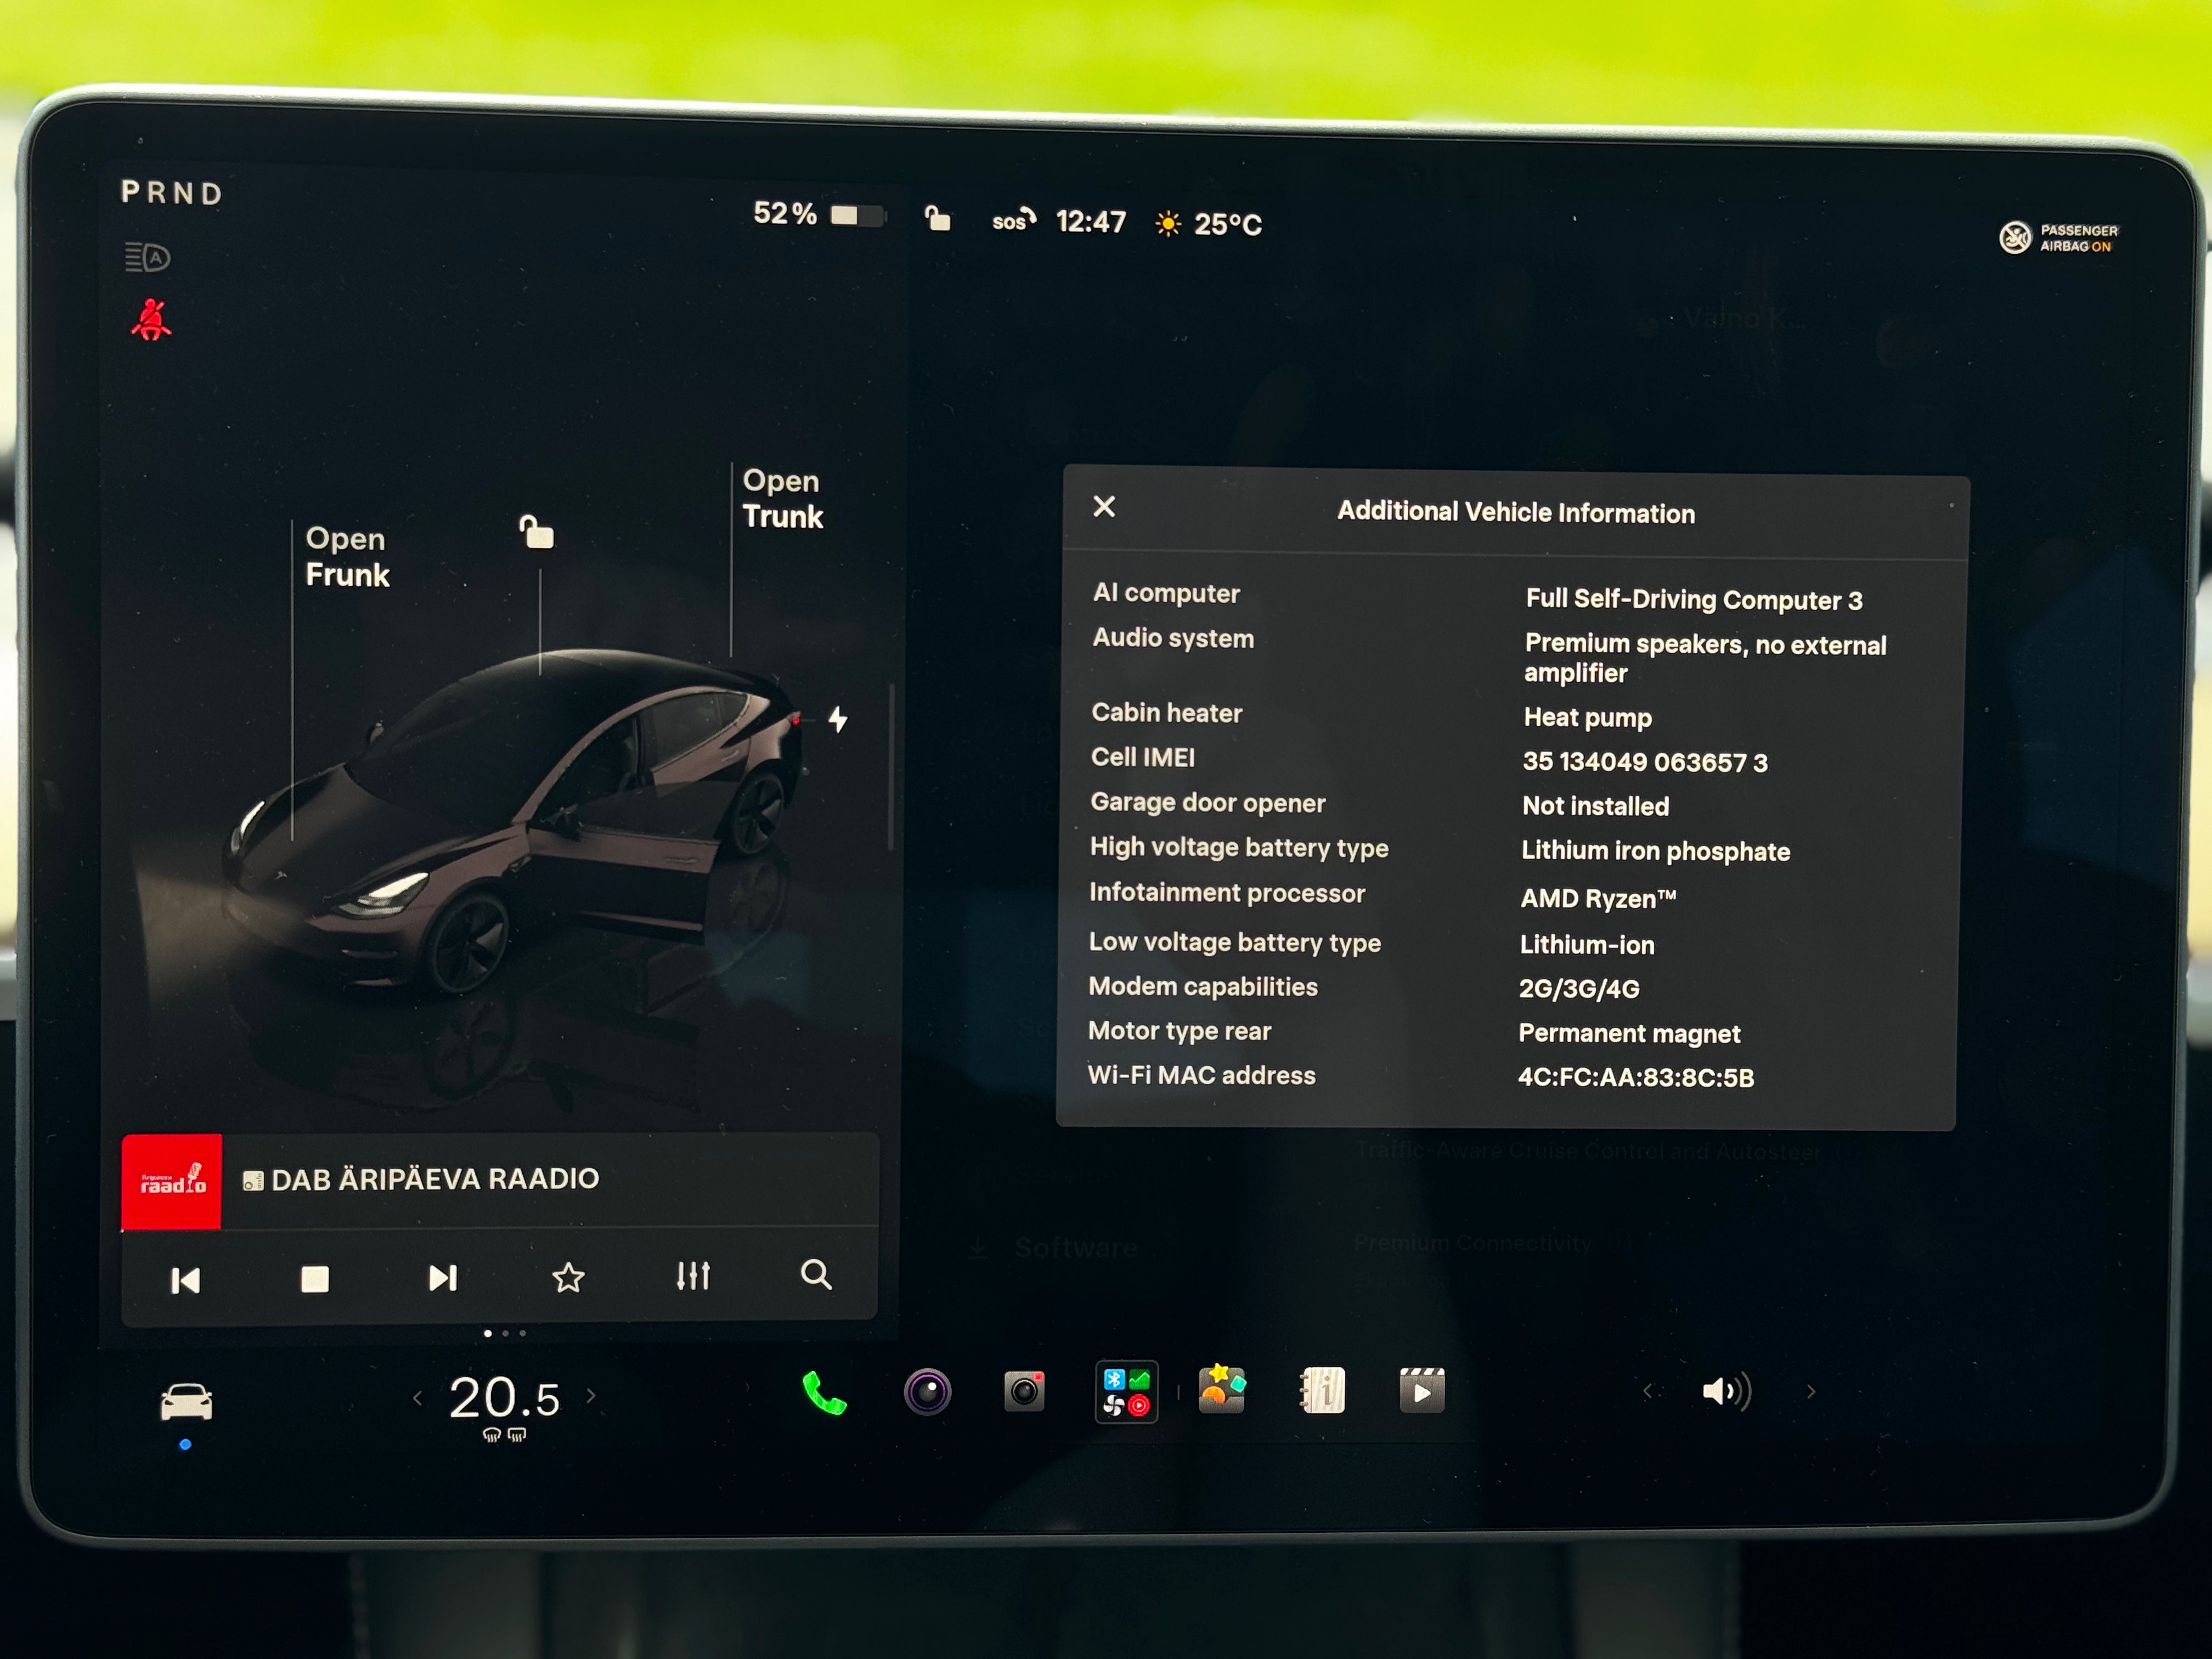Viewport: 2212px width, 1659px height.
Task: Tap the Open Frunk button
Action: 347,557
